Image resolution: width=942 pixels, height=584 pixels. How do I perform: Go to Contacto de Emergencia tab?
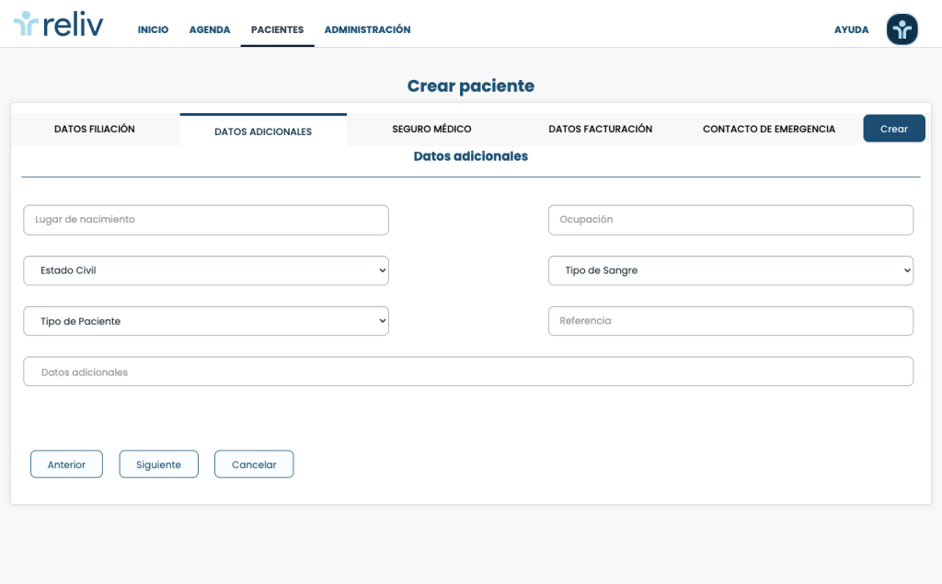pyautogui.click(x=768, y=129)
